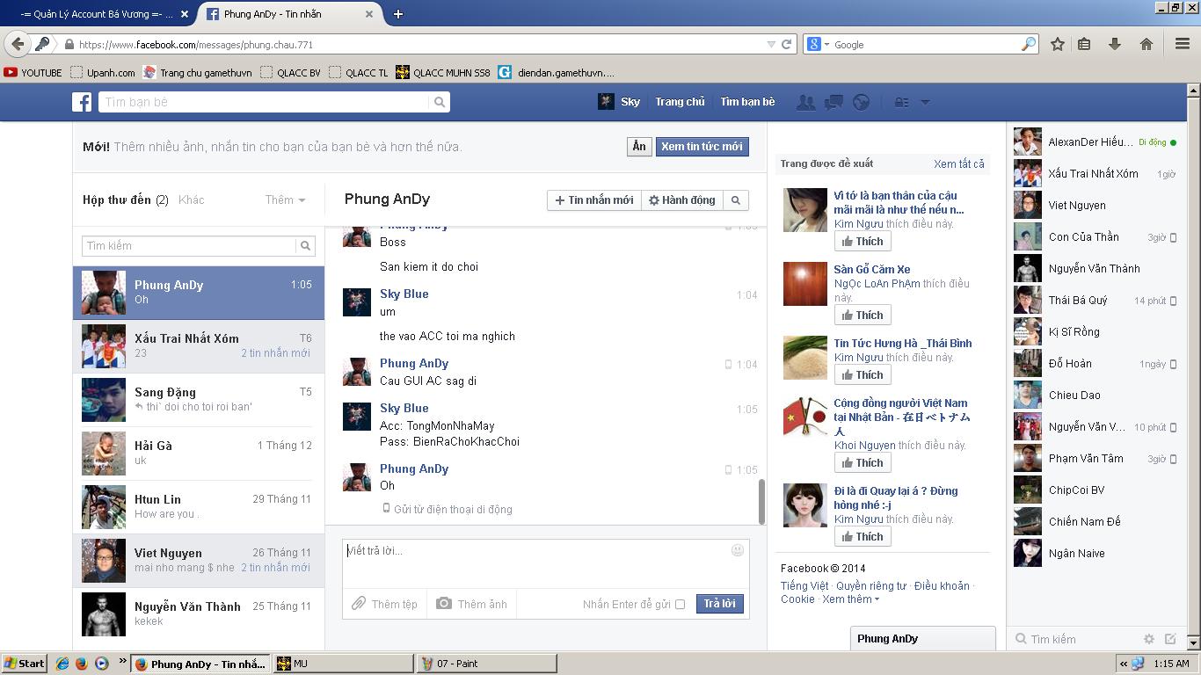Screen dimensions: 1201x675
Task: Open the Trang chu gamethuvn bookmark
Action: (x=197, y=73)
